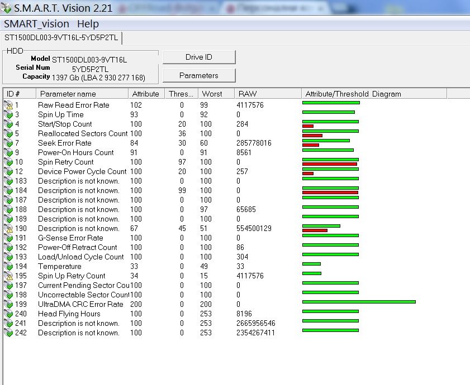The height and width of the screenshot is (385, 470).
Task: Click the warning icon for attribute 190
Action: click(x=8, y=228)
